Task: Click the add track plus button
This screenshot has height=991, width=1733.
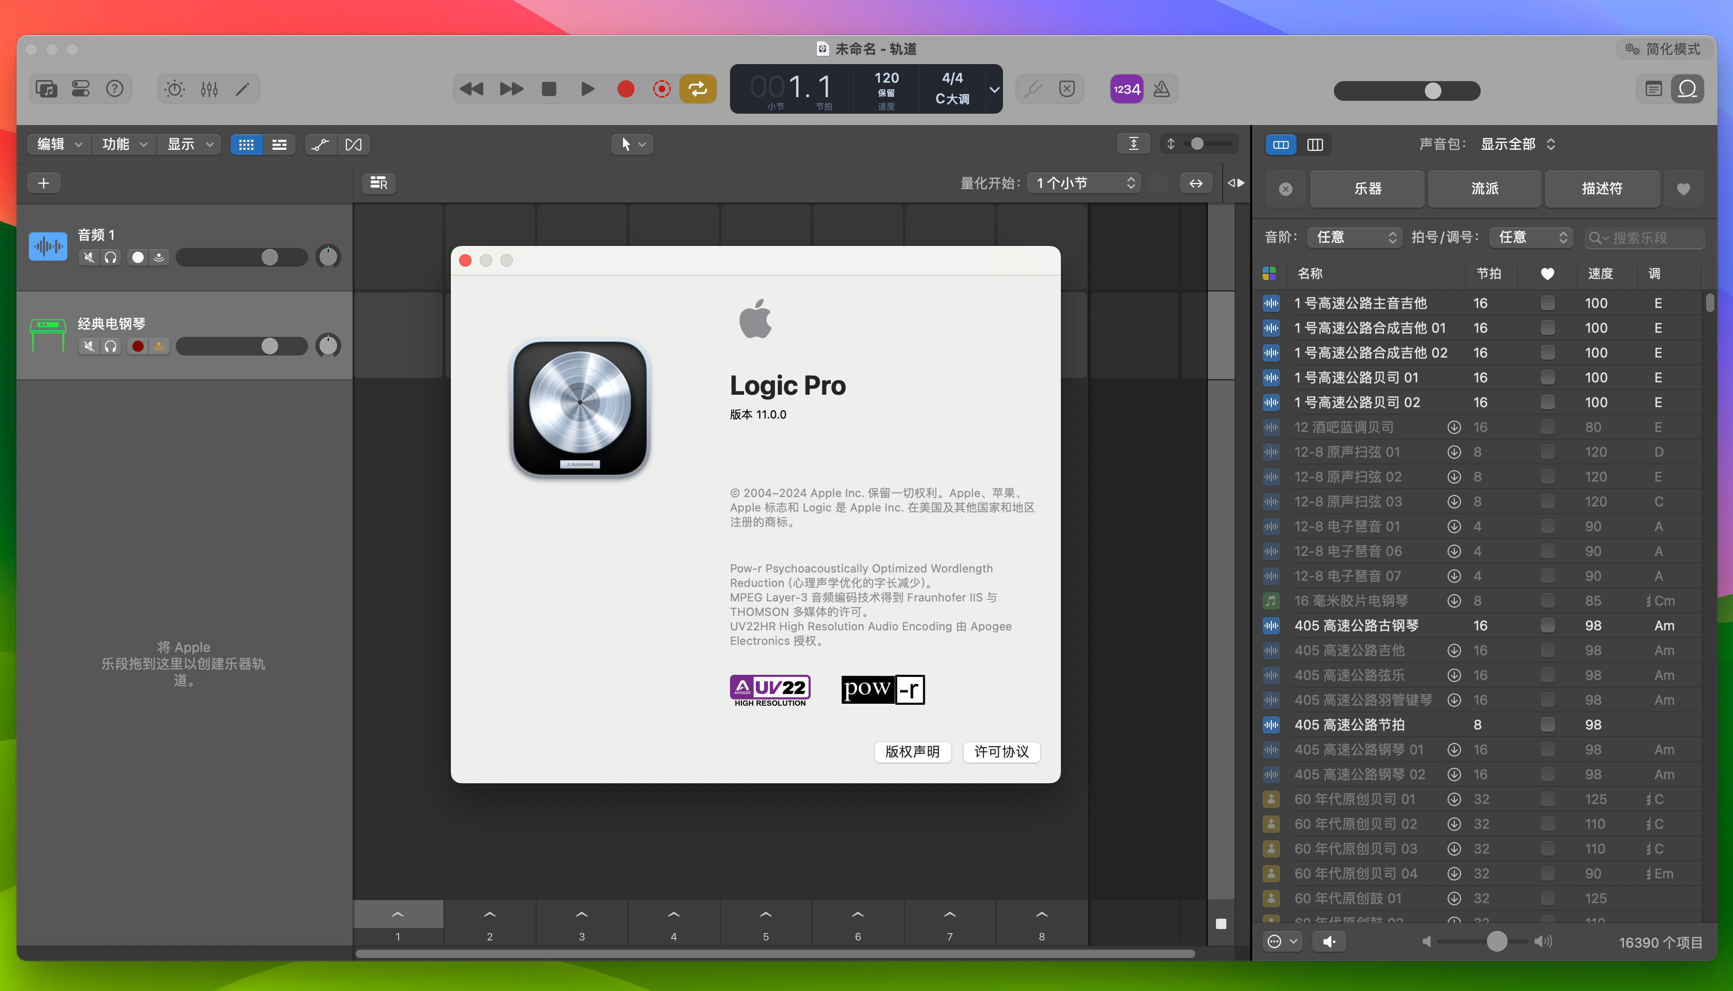Action: coord(43,183)
